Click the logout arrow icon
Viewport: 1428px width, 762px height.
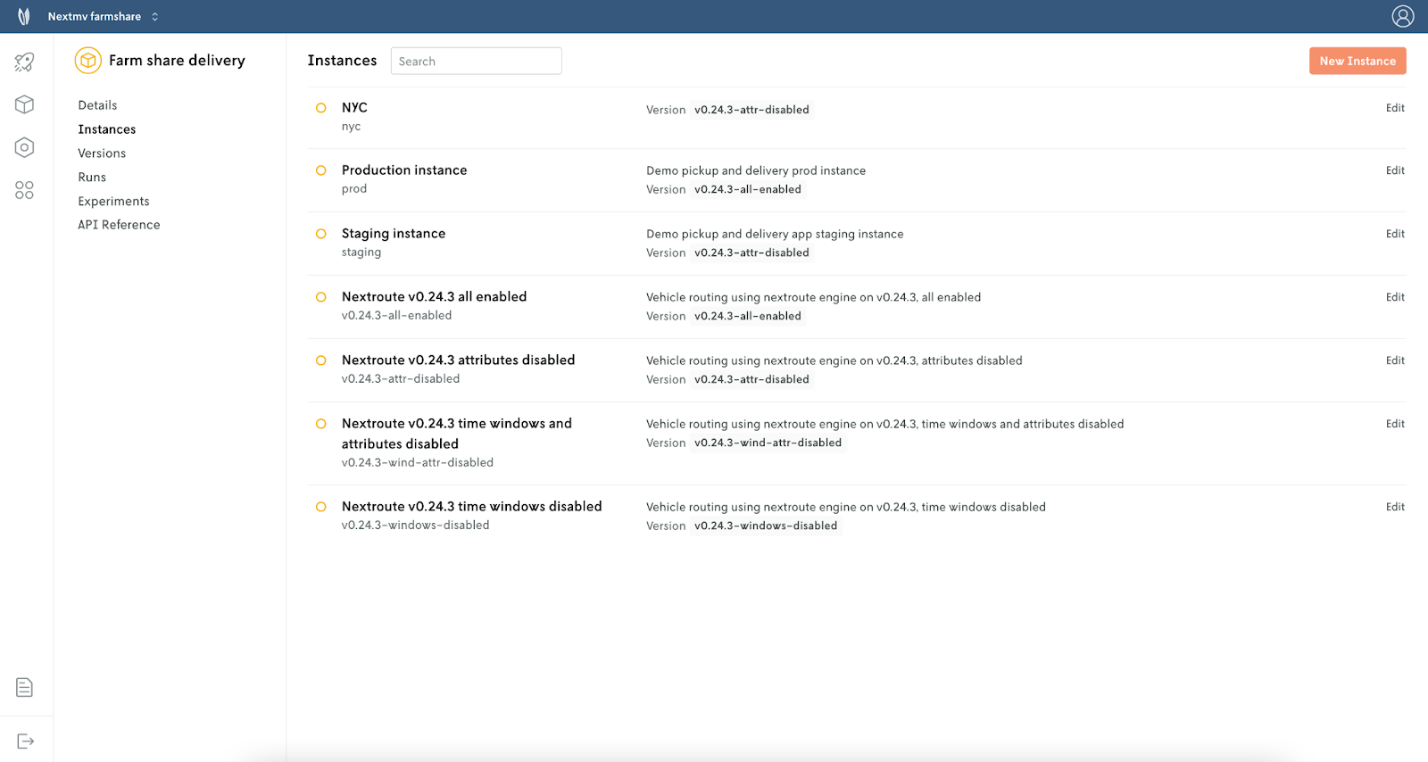click(x=25, y=741)
